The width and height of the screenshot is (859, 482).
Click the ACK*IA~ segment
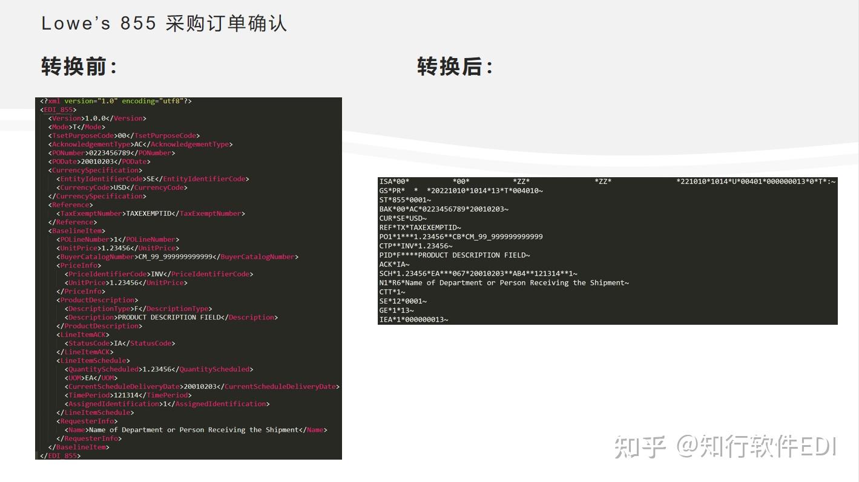tap(394, 264)
